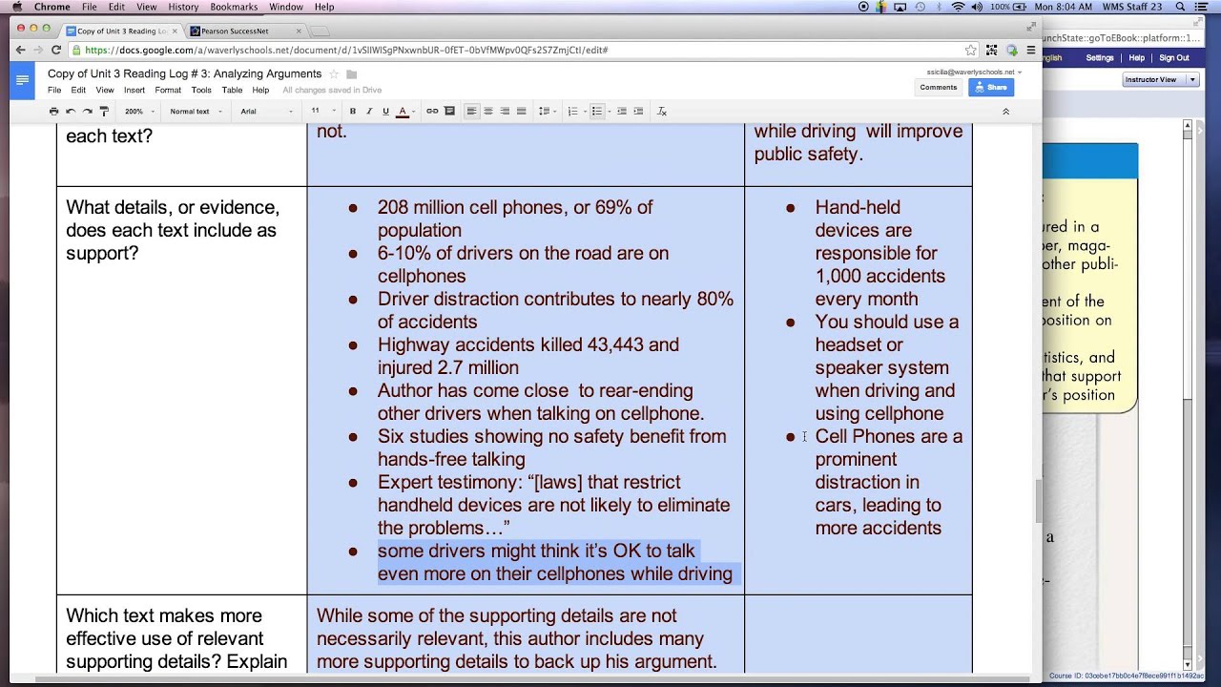Open the ssicilia account dropdown
The width and height of the screenshot is (1221, 687).
point(973,72)
